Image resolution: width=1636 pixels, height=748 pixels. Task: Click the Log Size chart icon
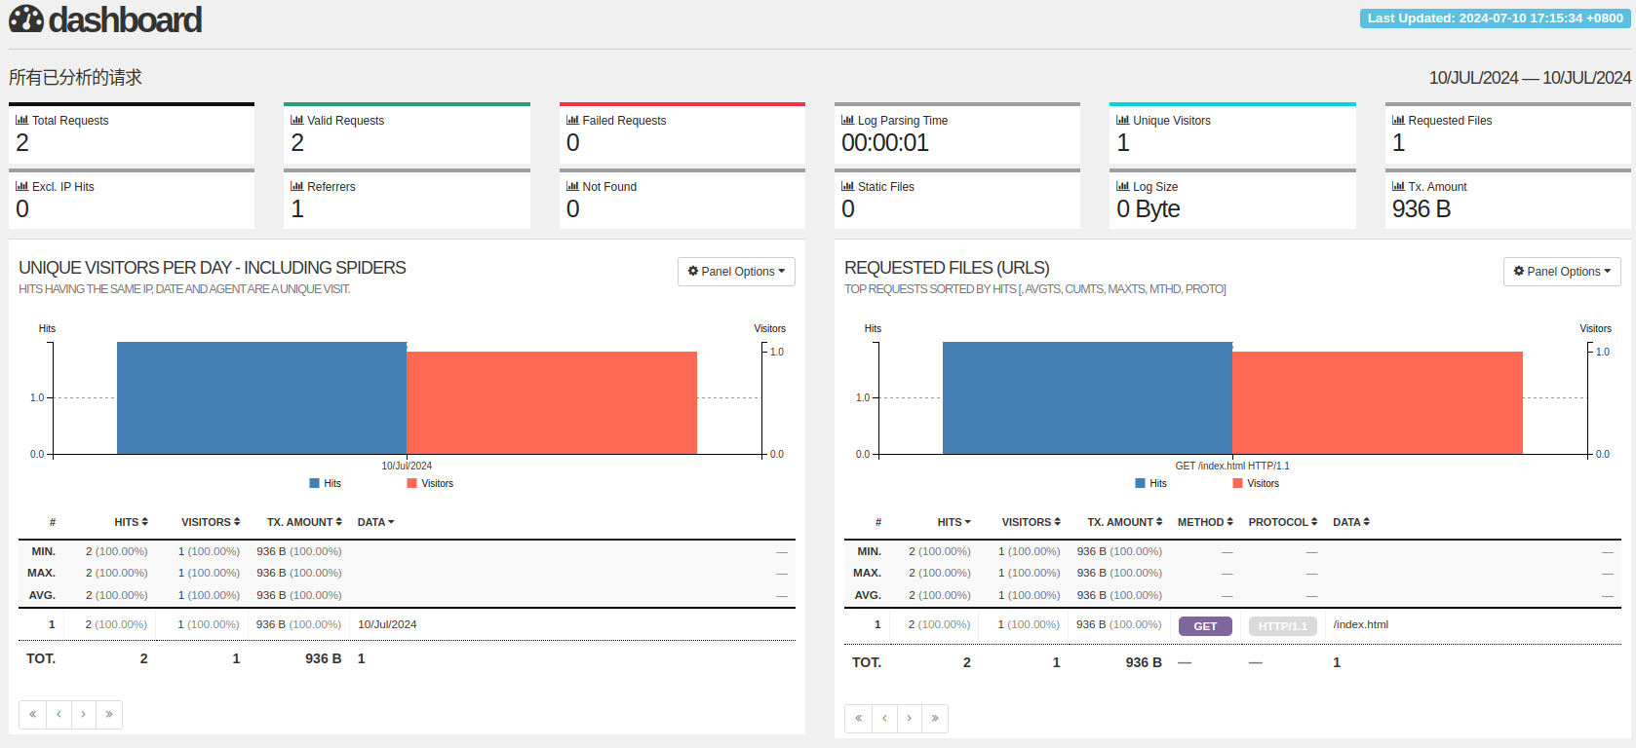click(1123, 186)
